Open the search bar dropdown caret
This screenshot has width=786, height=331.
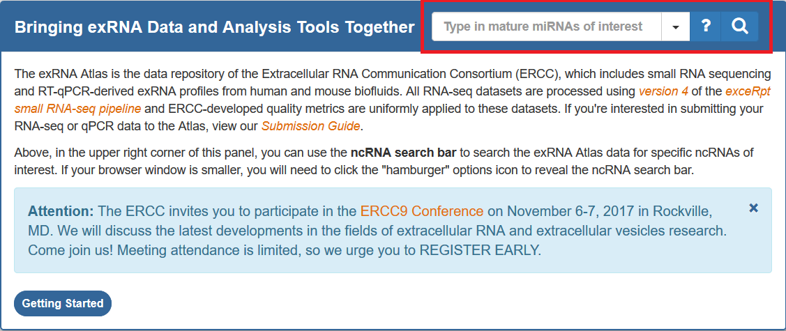676,27
